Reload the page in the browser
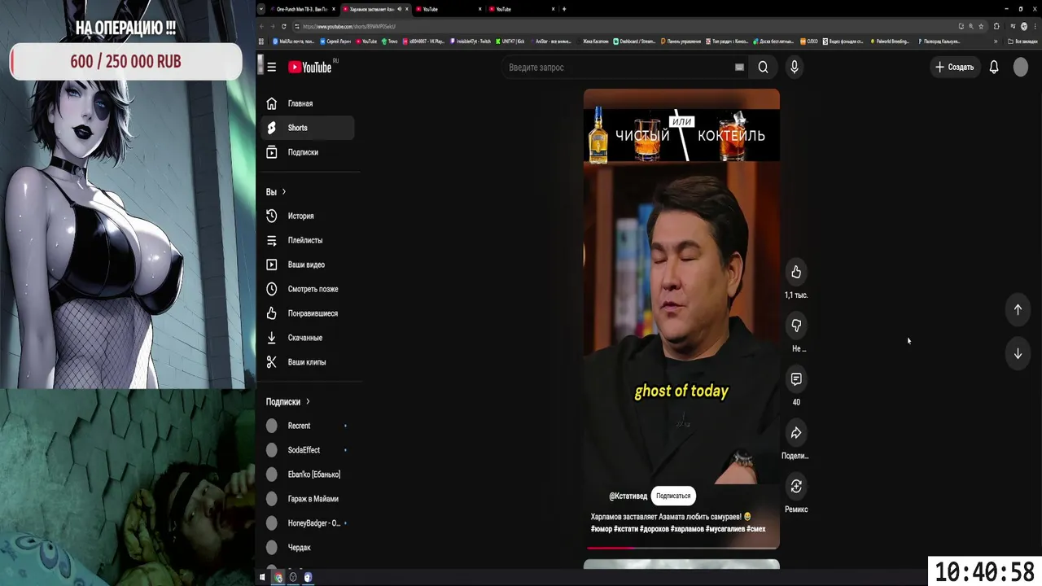 click(x=284, y=26)
